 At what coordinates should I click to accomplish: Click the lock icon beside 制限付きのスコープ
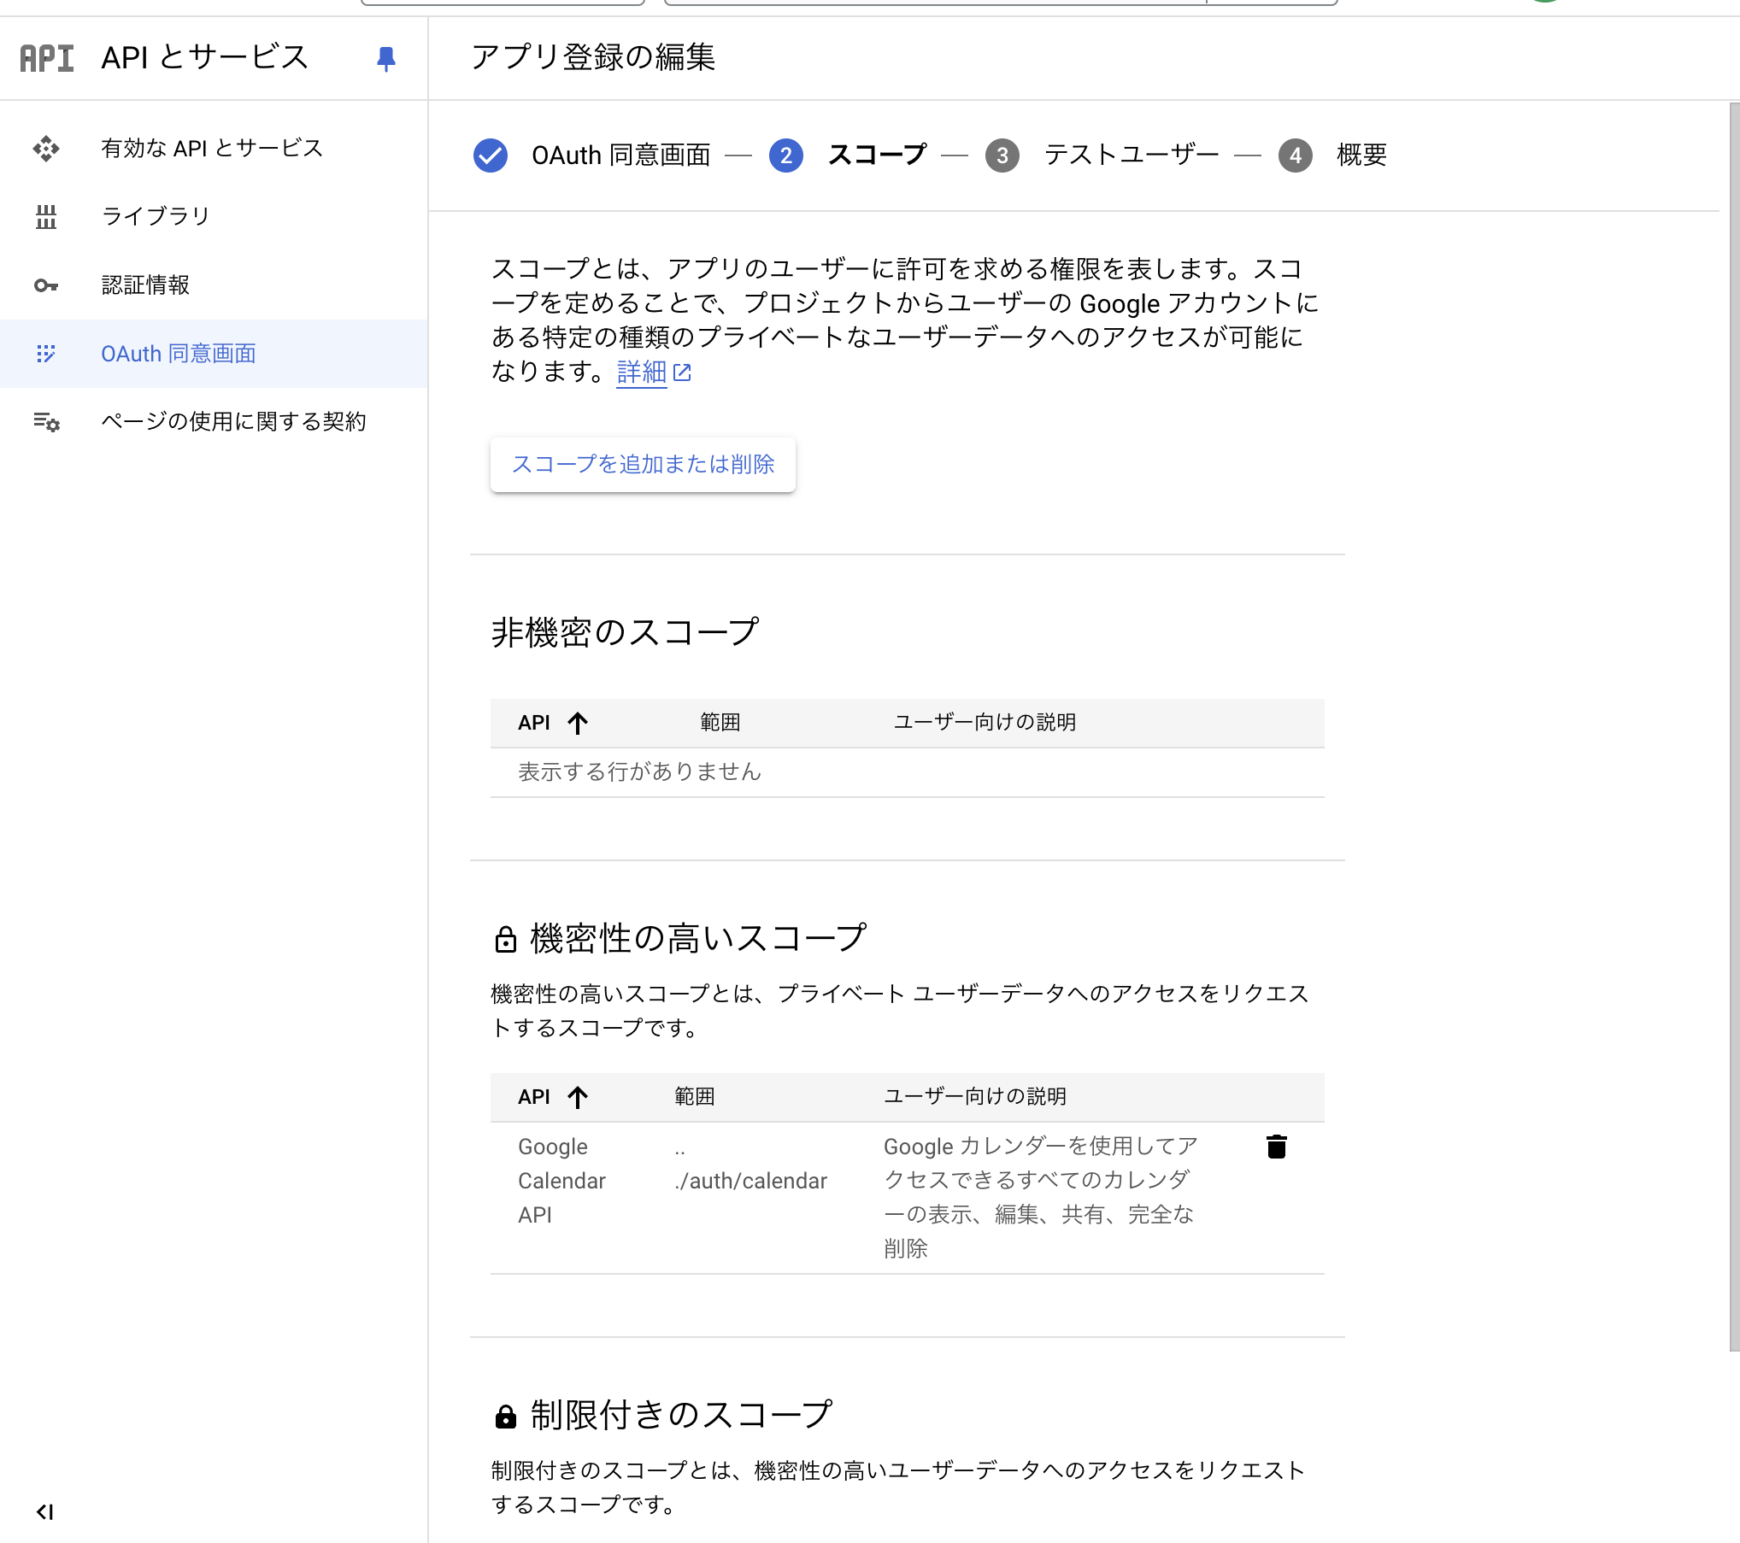[x=506, y=1416]
